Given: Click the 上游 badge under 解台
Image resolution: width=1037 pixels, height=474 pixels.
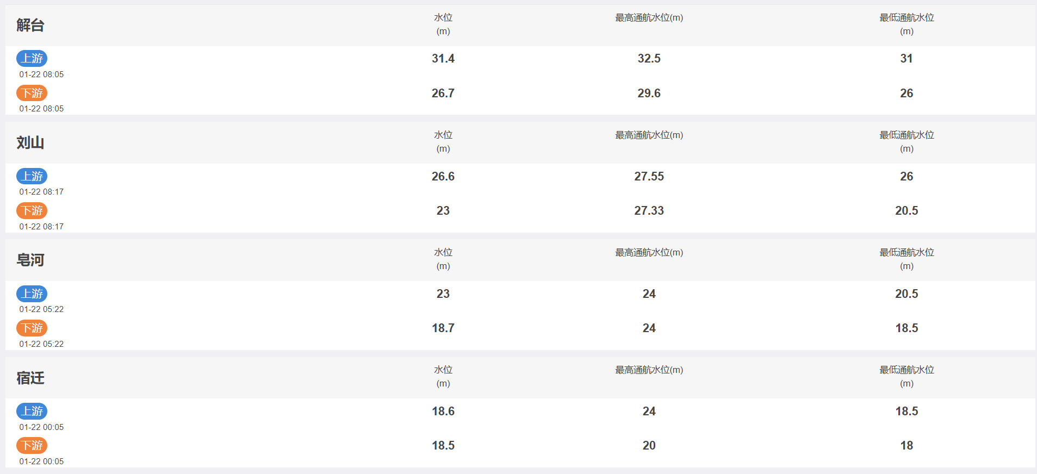Looking at the screenshot, I should pos(32,58).
